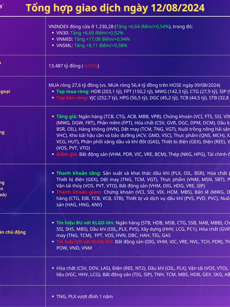Click the red "-6,05%" change value
This screenshot has height=307, width=230.
[90, 66]
